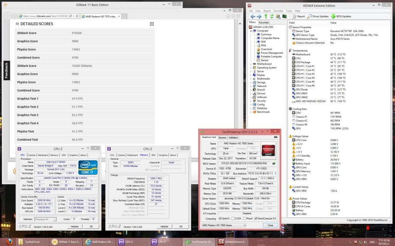The height and width of the screenshot is (246, 395).
Task: Click the AIDA64 forward arrow toolbar icon
Action: 259,17
